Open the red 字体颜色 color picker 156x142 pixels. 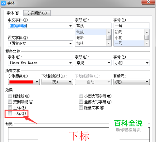(24, 82)
